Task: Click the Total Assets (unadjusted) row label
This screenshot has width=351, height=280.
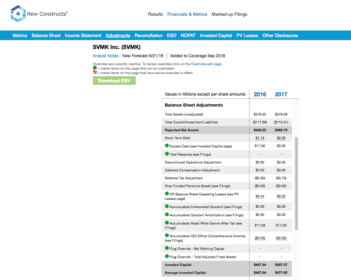Action: tap(184, 114)
